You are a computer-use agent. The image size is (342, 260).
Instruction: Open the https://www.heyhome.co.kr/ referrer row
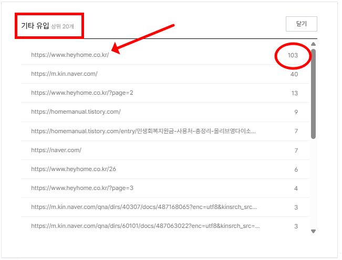[x=165, y=55]
